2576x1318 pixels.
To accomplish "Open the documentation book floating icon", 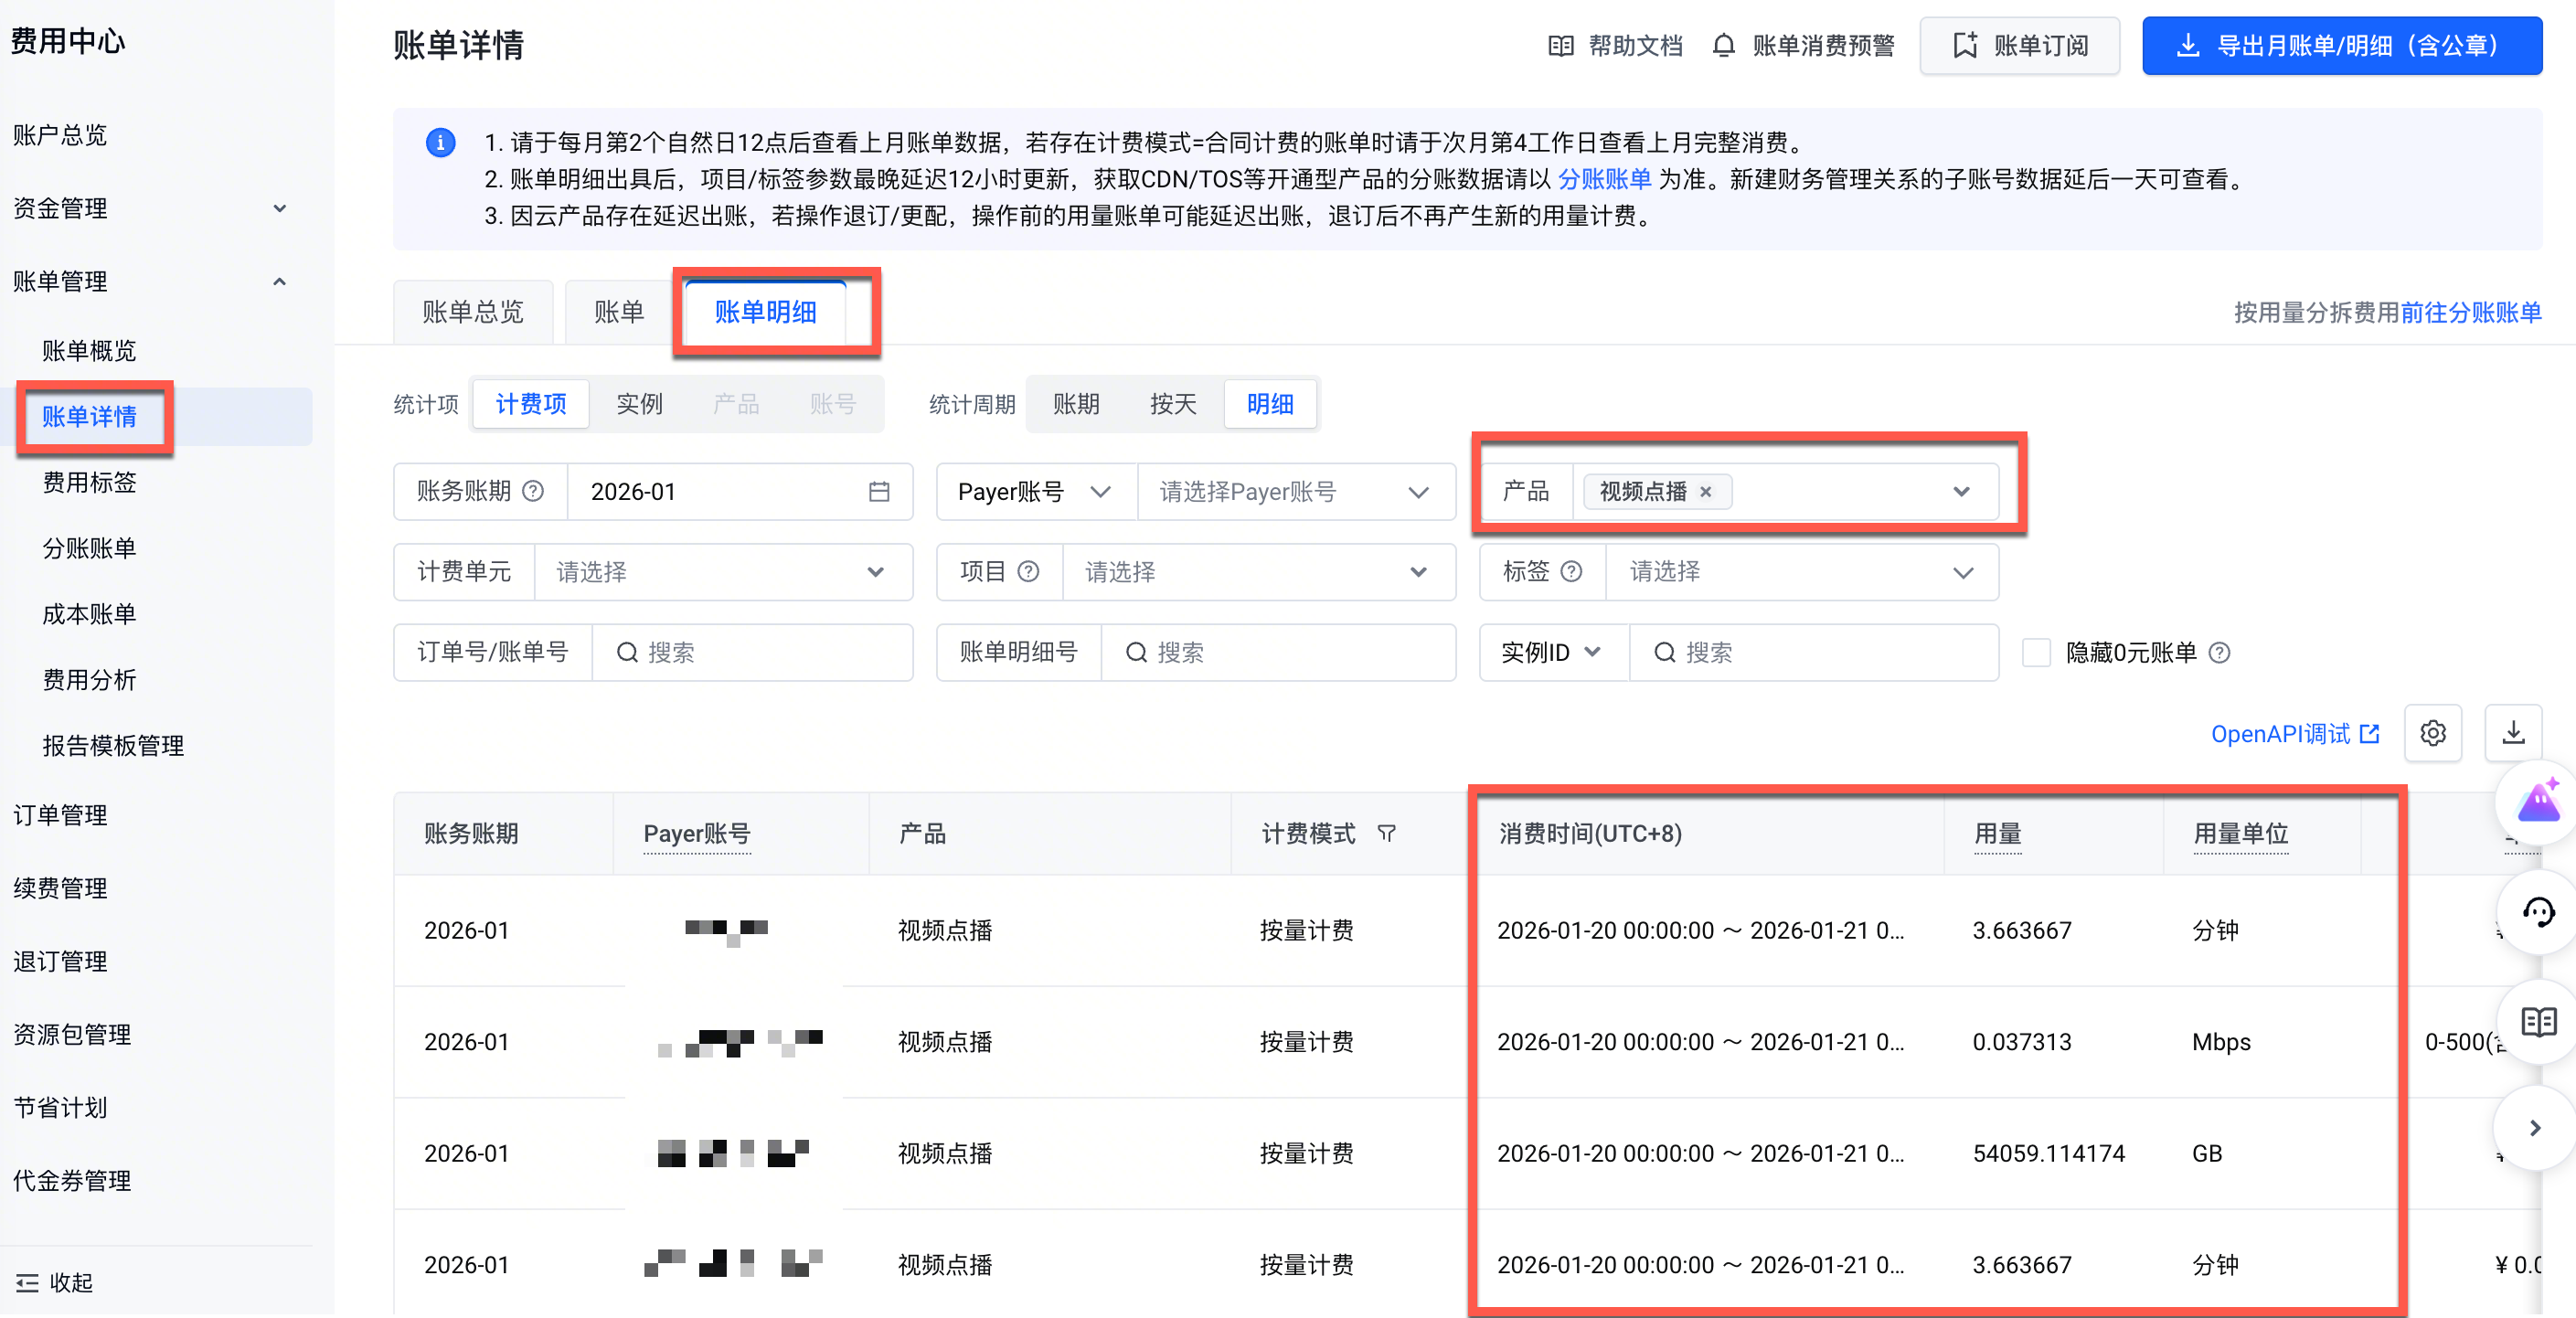I will (2538, 1021).
